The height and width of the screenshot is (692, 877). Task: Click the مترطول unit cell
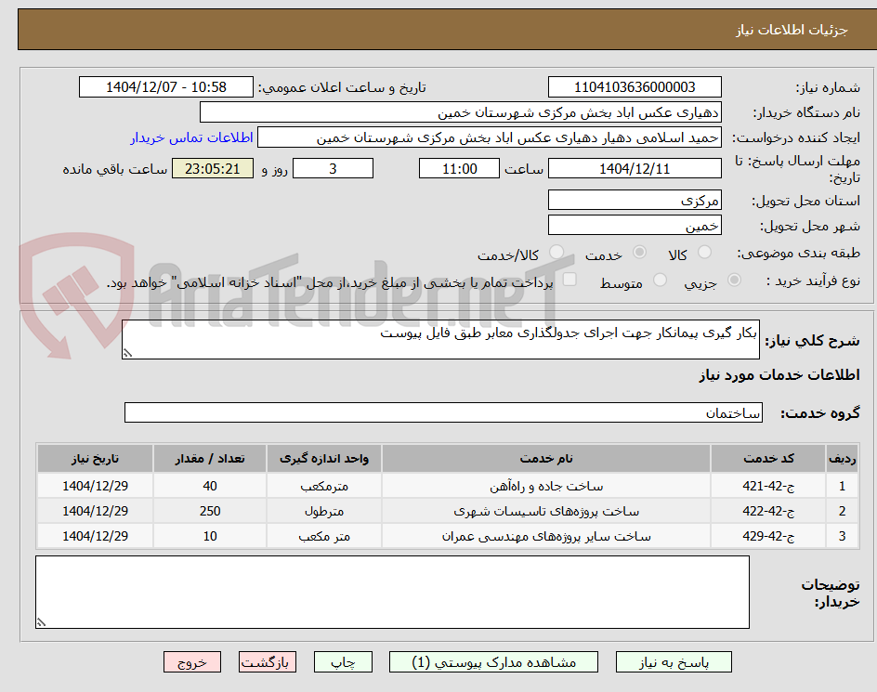tap(324, 511)
